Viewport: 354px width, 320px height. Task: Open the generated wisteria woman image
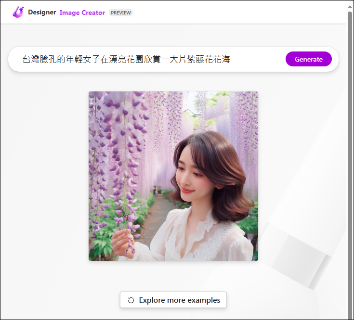click(x=173, y=176)
